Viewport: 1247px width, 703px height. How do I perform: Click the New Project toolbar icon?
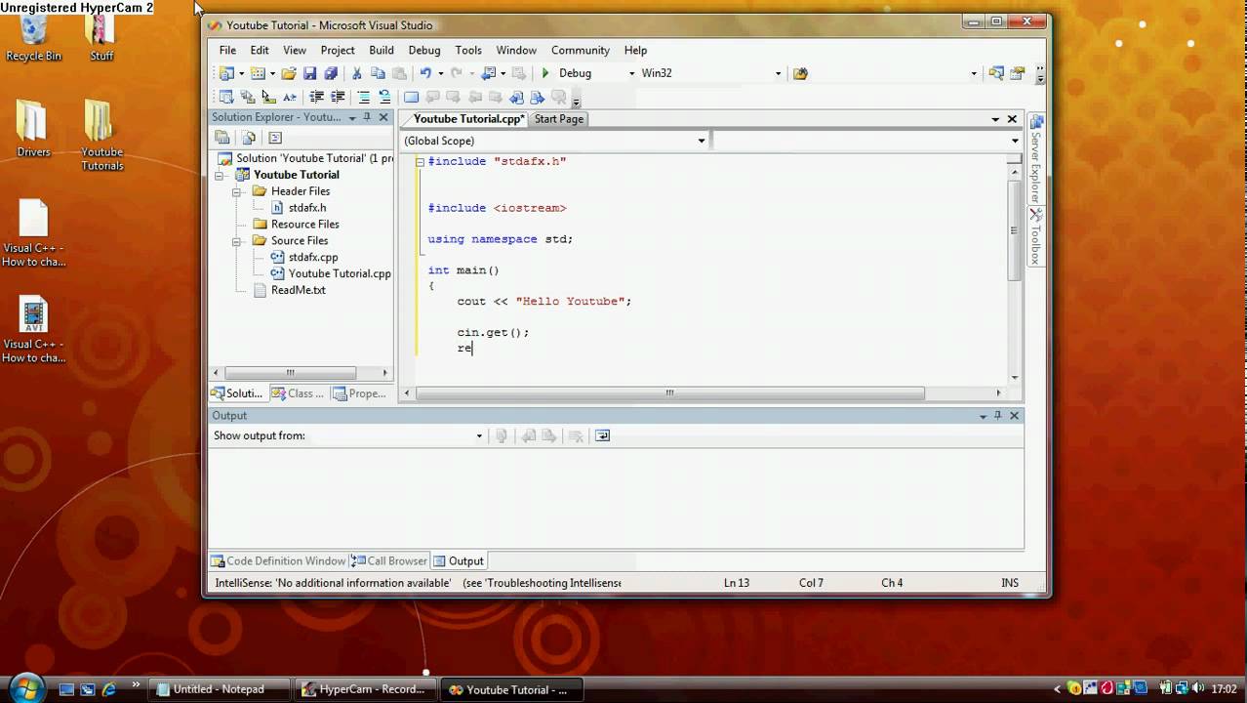click(x=226, y=73)
